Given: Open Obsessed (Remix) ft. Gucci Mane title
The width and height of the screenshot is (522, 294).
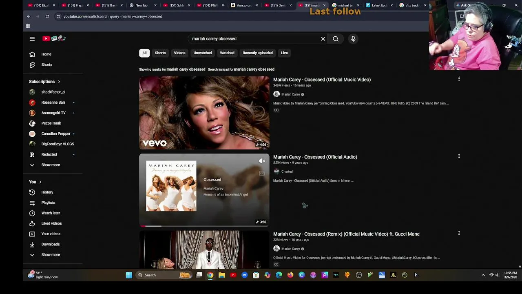Looking at the screenshot, I should click(346, 234).
